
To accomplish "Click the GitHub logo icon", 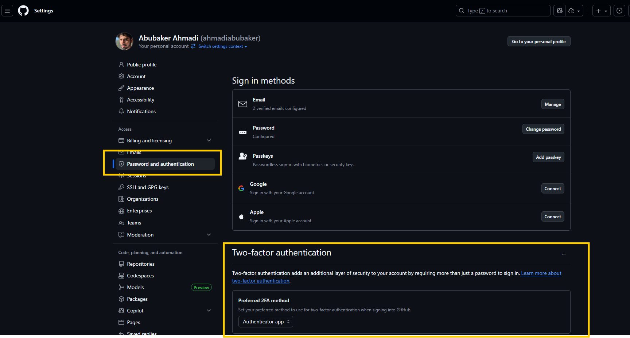I will 23,11.
